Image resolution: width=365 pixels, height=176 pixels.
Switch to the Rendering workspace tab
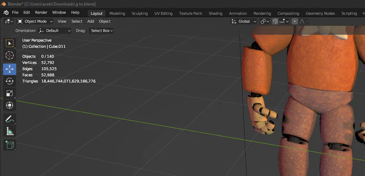click(x=262, y=13)
